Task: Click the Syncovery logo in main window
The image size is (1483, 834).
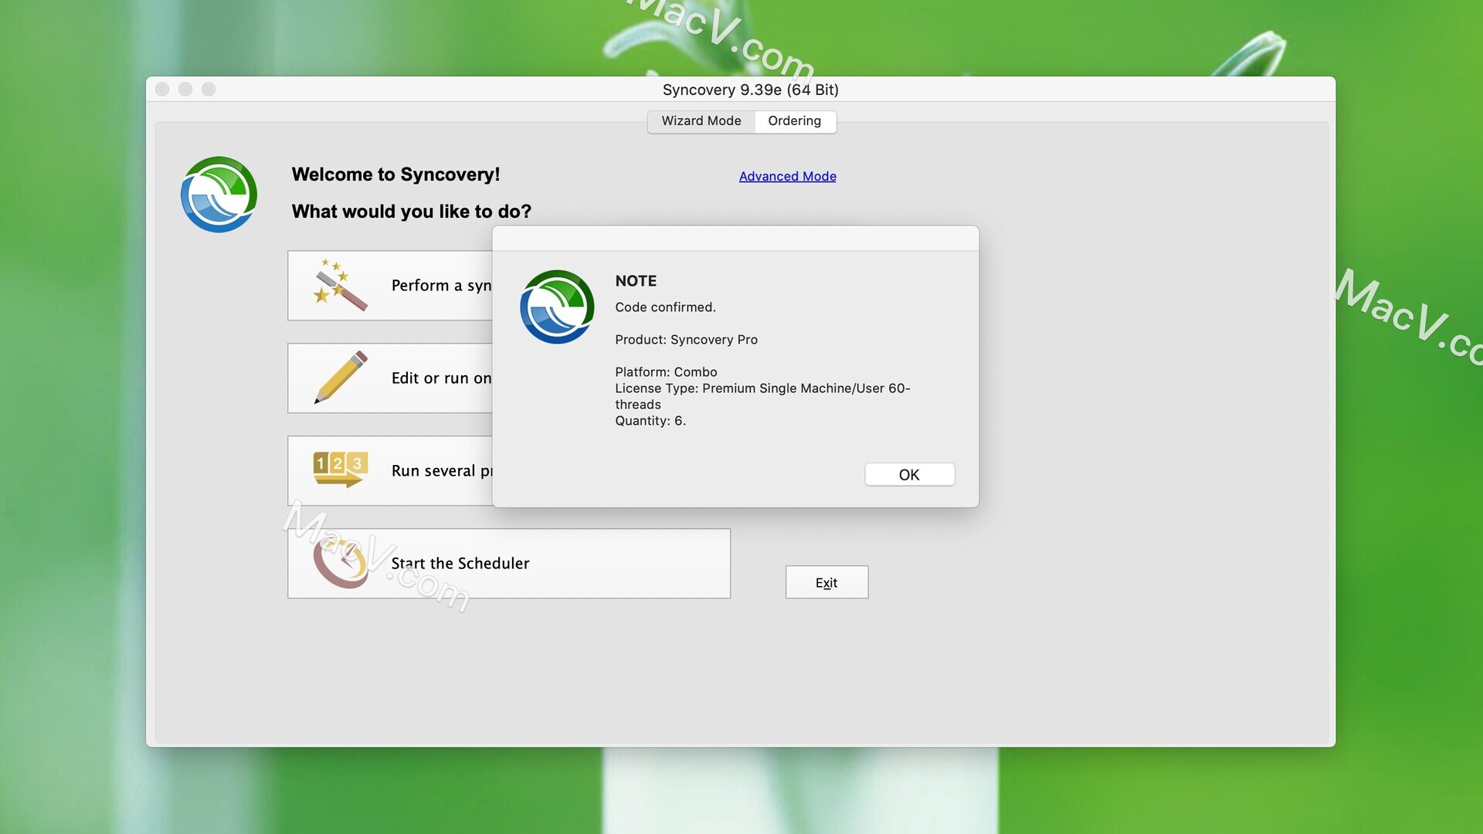Action: click(219, 195)
